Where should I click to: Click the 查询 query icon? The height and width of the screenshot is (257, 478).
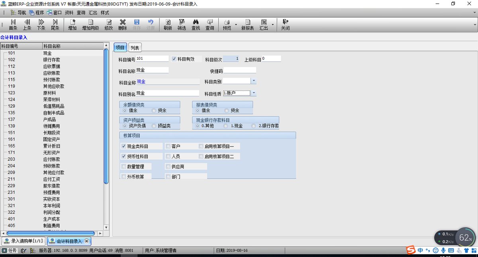click(210, 25)
